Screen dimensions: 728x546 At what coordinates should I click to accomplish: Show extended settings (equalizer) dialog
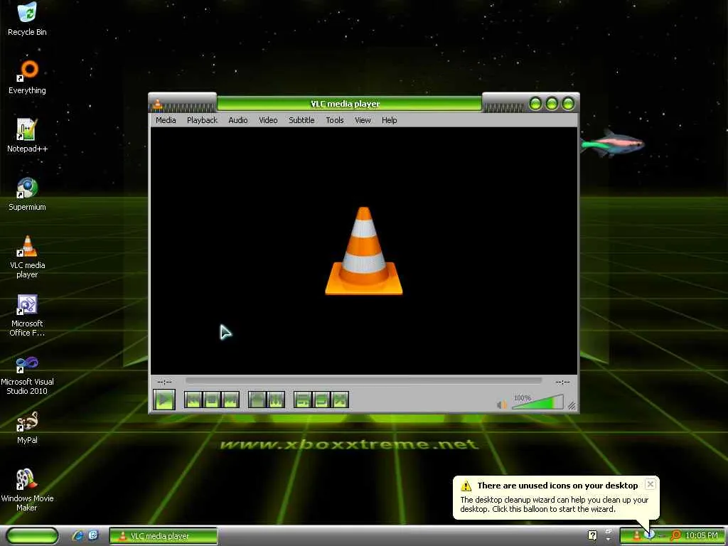[276, 400]
